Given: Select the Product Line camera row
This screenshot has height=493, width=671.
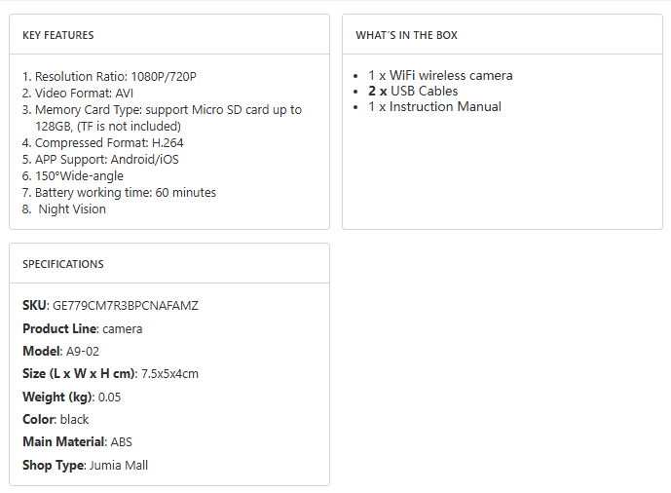Looking at the screenshot, I should coord(83,328).
